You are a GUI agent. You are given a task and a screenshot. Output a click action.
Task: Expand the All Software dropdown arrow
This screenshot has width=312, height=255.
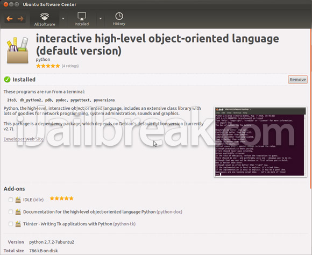(x=63, y=19)
